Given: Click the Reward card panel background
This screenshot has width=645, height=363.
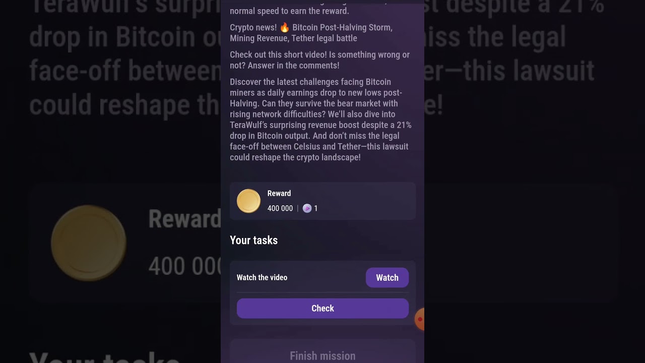Looking at the screenshot, I should 322,201.
